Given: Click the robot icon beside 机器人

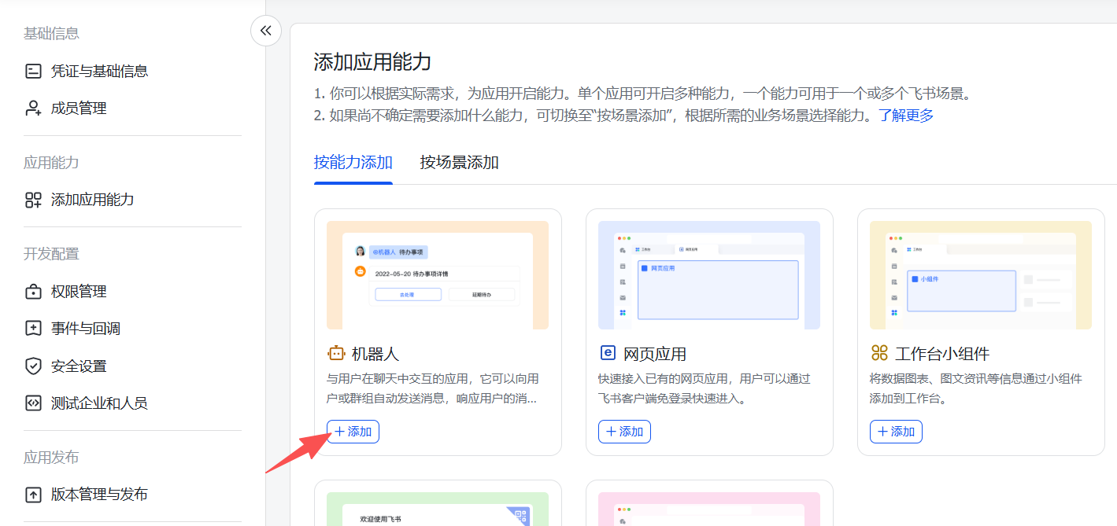Looking at the screenshot, I should 336,353.
